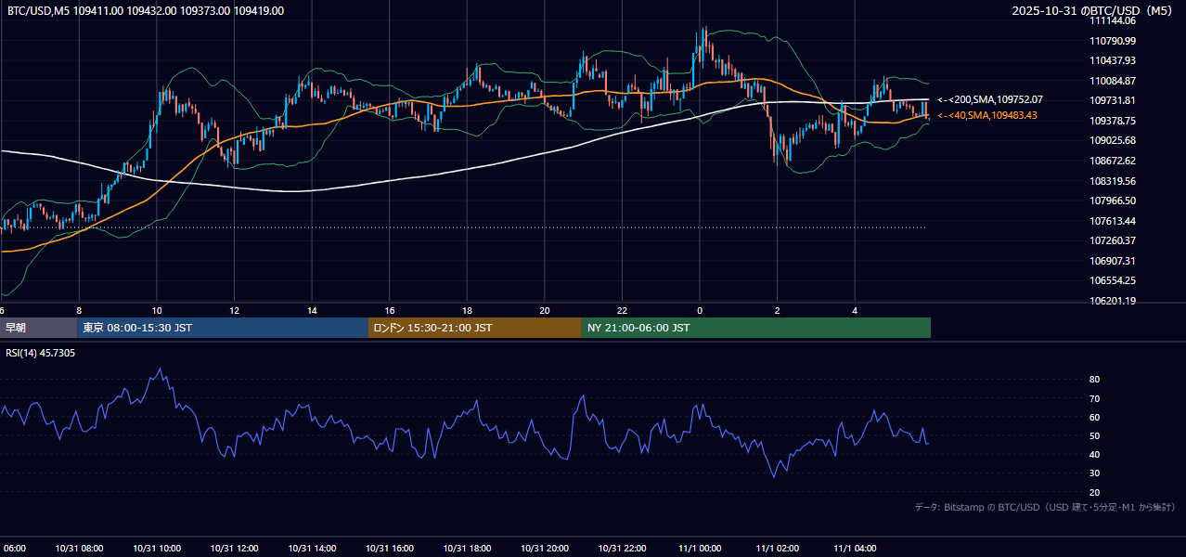Viewport: 1186px width, 557px height.
Task: Select the 10/31 22:00 time axis label
Action: pyautogui.click(x=622, y=549)
